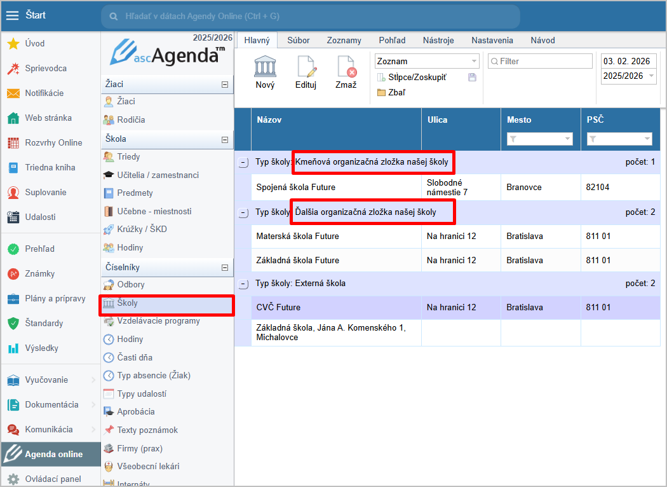Open Notifikácie envelope item in sidebar

pyautogui.click(x=44, y=93)
